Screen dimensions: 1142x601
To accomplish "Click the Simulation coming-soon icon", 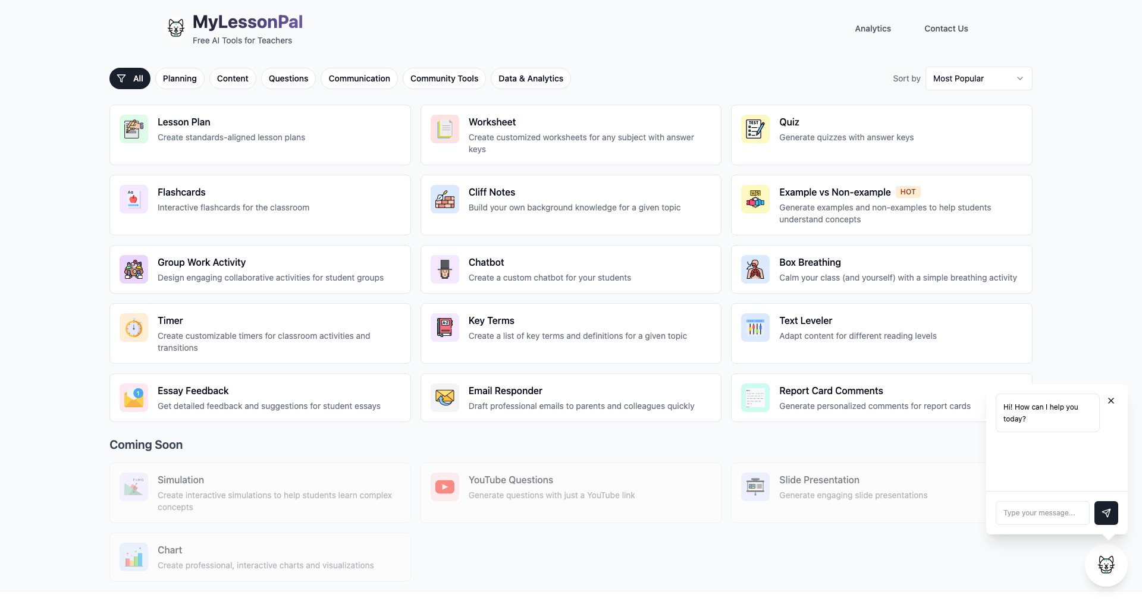I will tap(134, 487).
